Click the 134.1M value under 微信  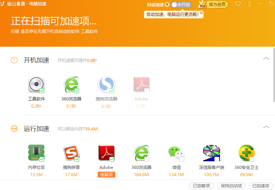(x=176, y=175)
